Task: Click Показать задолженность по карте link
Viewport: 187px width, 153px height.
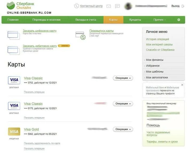Action: [x=42, y=143]
